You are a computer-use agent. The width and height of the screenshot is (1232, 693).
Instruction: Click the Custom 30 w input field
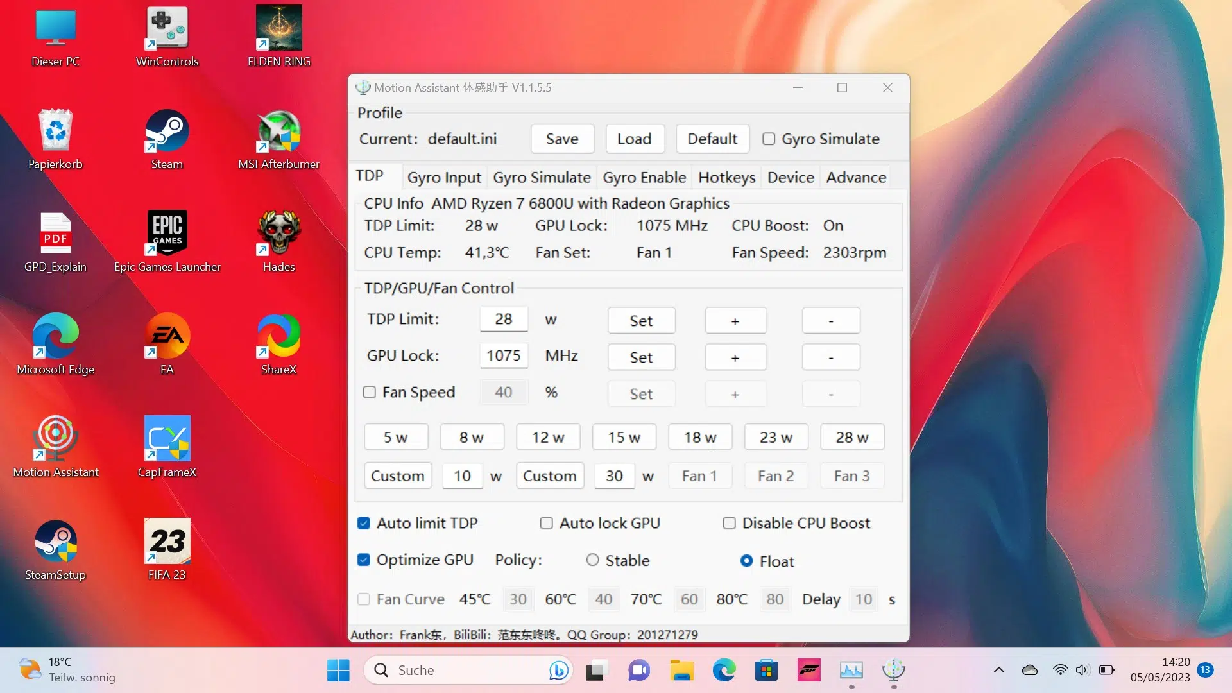coord(614,475)
